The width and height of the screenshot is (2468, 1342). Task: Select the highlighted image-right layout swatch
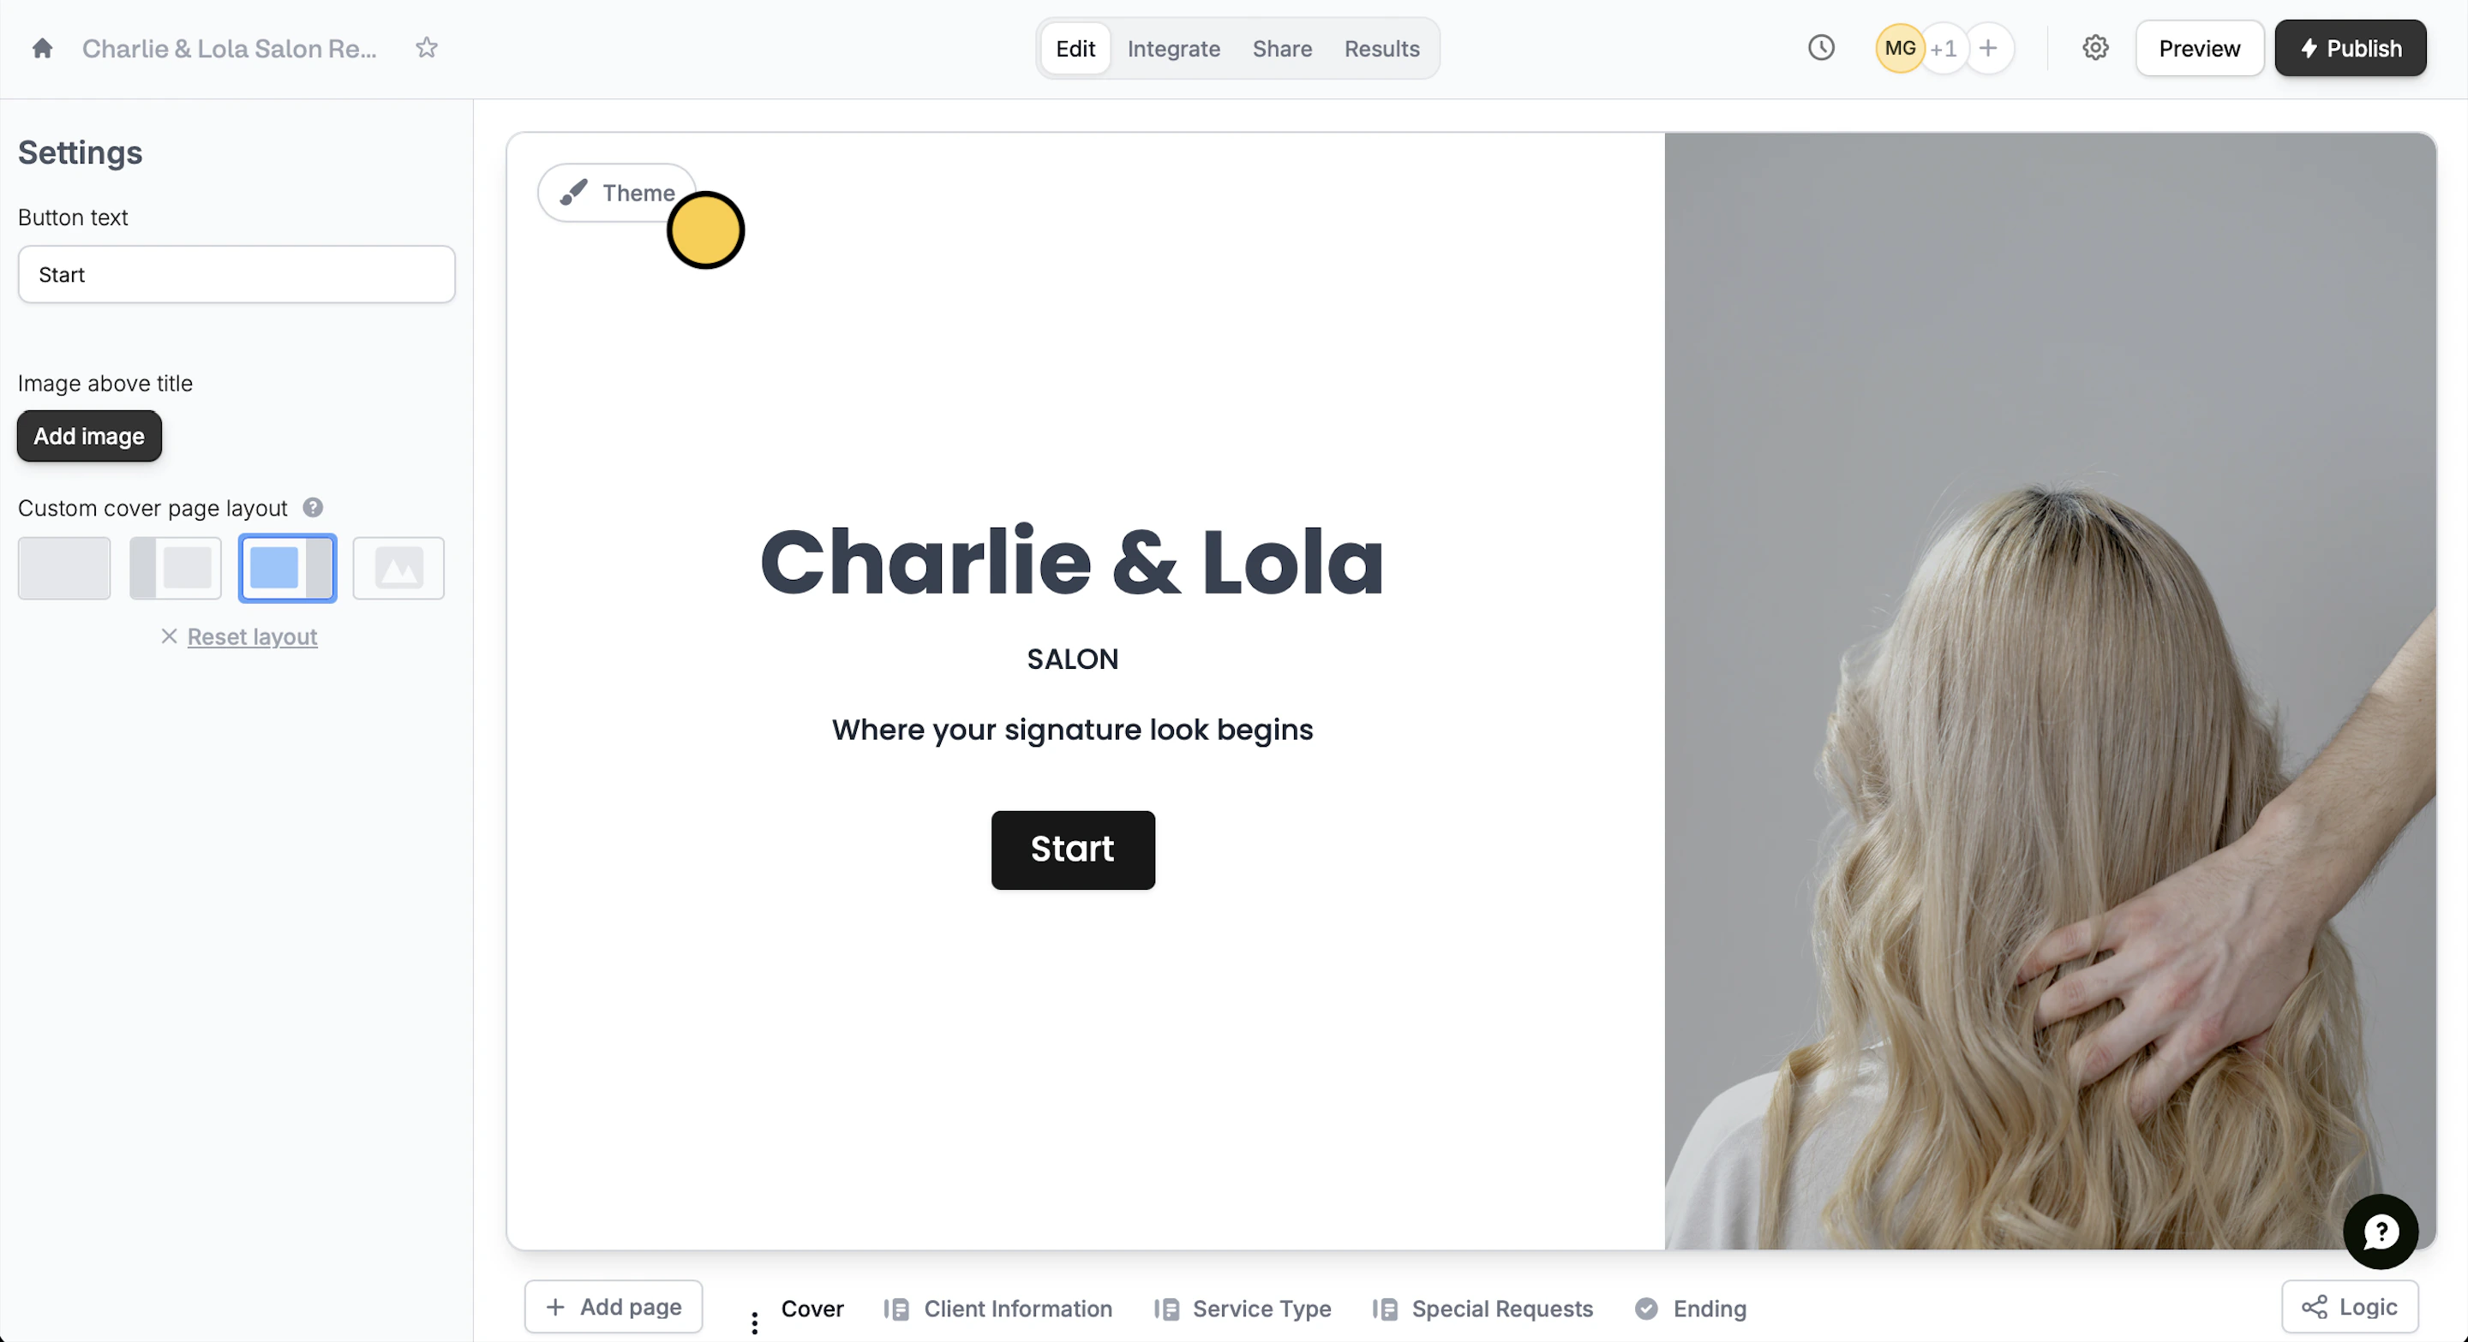tap(287, 568)
